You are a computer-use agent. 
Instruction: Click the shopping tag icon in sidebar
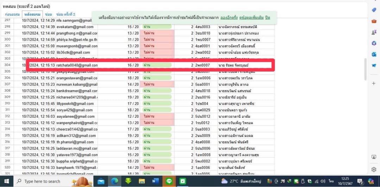click(x=374, y=10)
